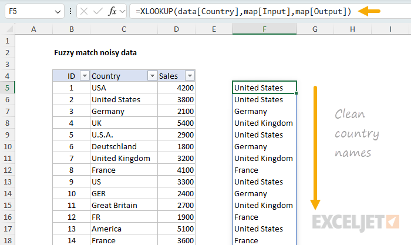Open the ID column filter dropdown
Screen dimensions: 411x245
tap(85, 76)
